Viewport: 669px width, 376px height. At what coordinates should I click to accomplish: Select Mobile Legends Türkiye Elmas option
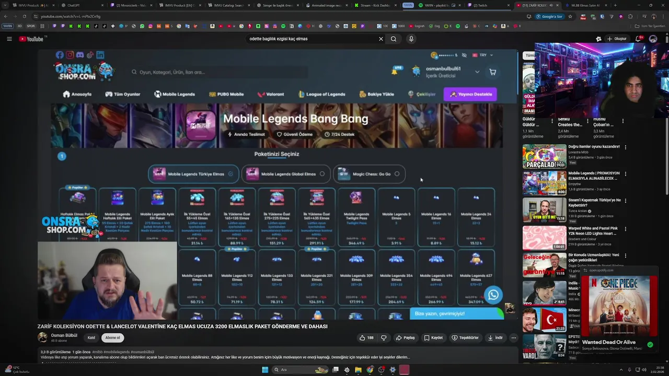click(193, 174)
